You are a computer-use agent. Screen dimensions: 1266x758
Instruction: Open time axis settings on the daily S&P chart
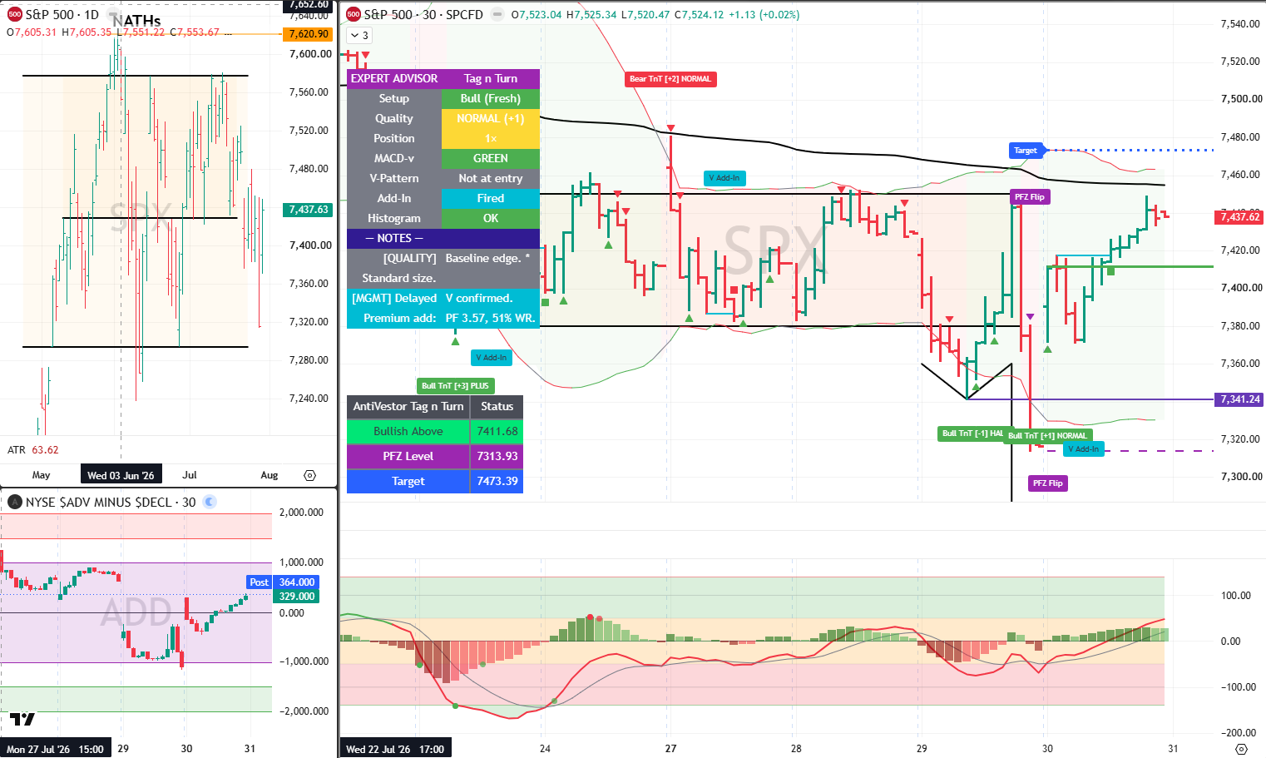tap(310, 475)
